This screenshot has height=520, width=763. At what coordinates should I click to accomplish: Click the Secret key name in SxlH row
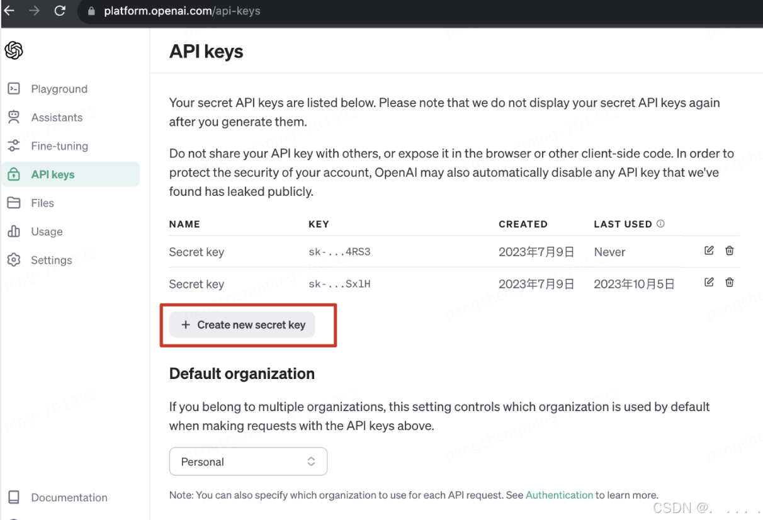point(196,284)
